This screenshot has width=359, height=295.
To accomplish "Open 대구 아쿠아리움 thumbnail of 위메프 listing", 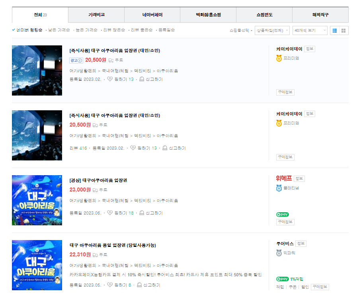I will click(37, 200).
